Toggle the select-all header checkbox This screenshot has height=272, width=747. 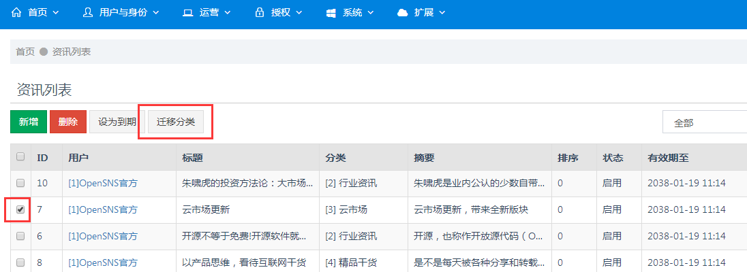20,156
